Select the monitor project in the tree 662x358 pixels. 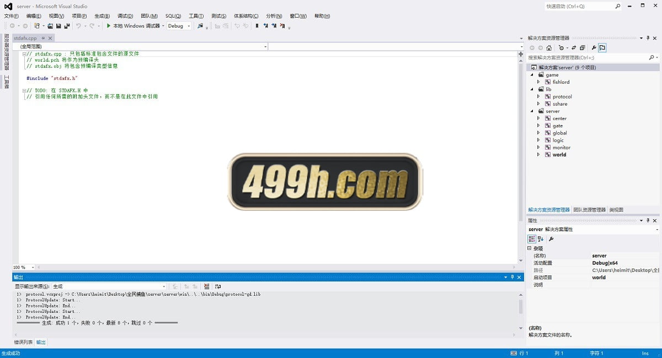[x=562, y=148]
